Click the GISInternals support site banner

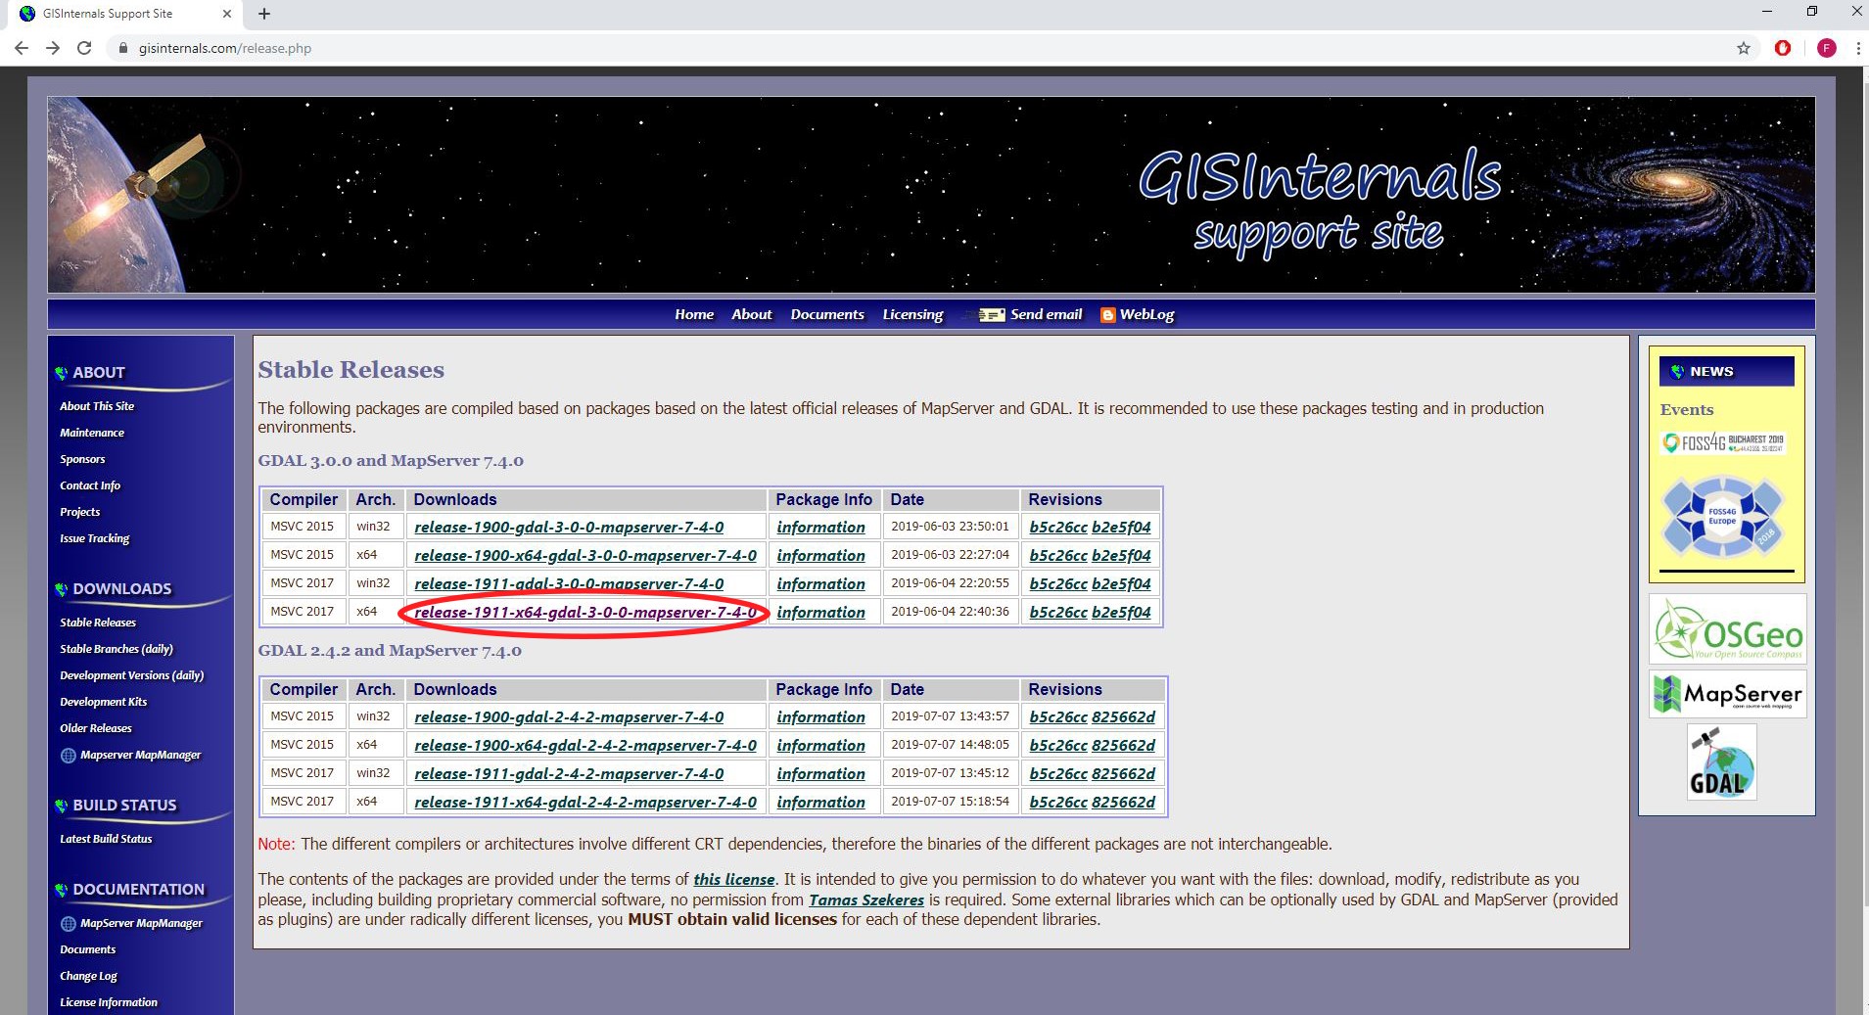tap(931, 194)
